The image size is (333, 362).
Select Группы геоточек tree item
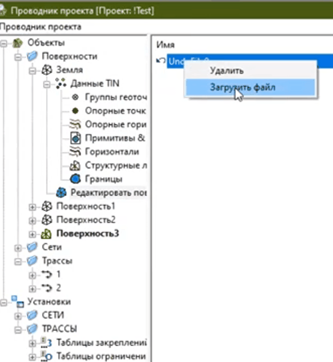coord(116,97)
